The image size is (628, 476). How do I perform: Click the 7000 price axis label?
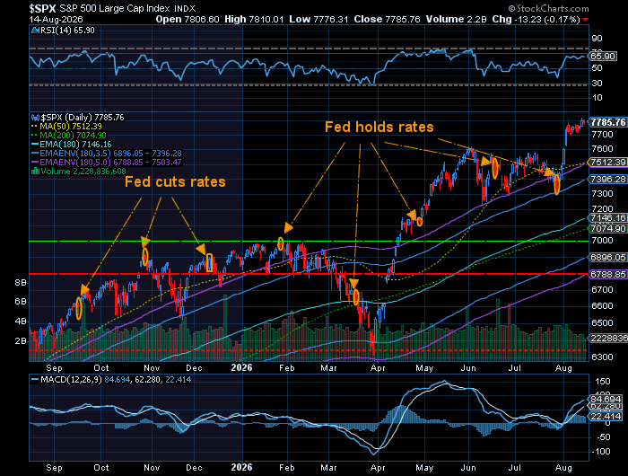(602, 240)
